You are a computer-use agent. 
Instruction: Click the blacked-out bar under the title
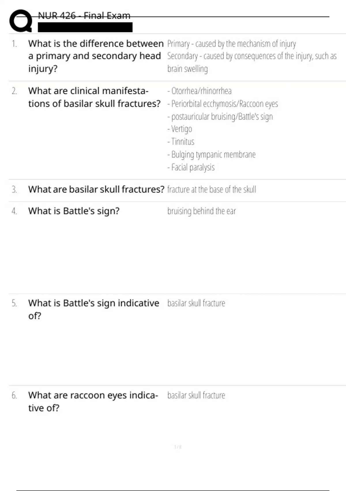85,27
